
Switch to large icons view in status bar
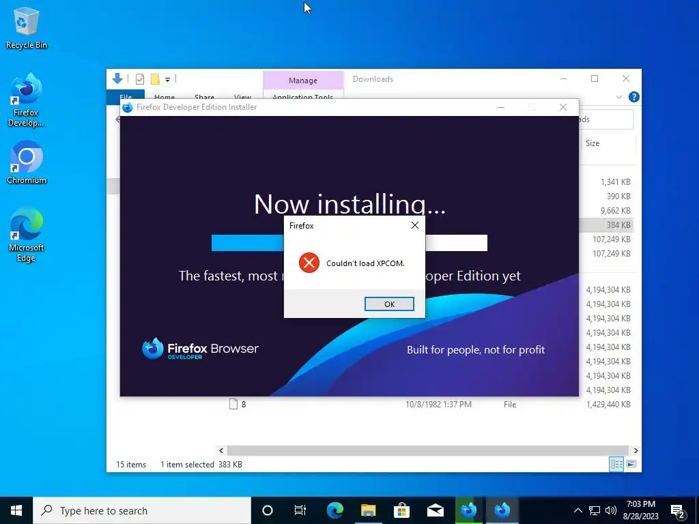coord(631,464)
